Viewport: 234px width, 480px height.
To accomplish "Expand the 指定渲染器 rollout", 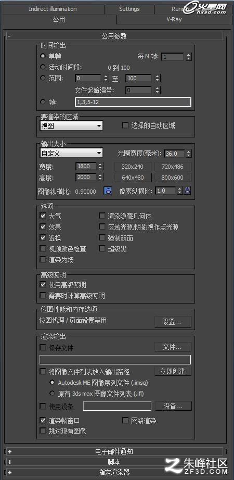I will coord(10,472).
